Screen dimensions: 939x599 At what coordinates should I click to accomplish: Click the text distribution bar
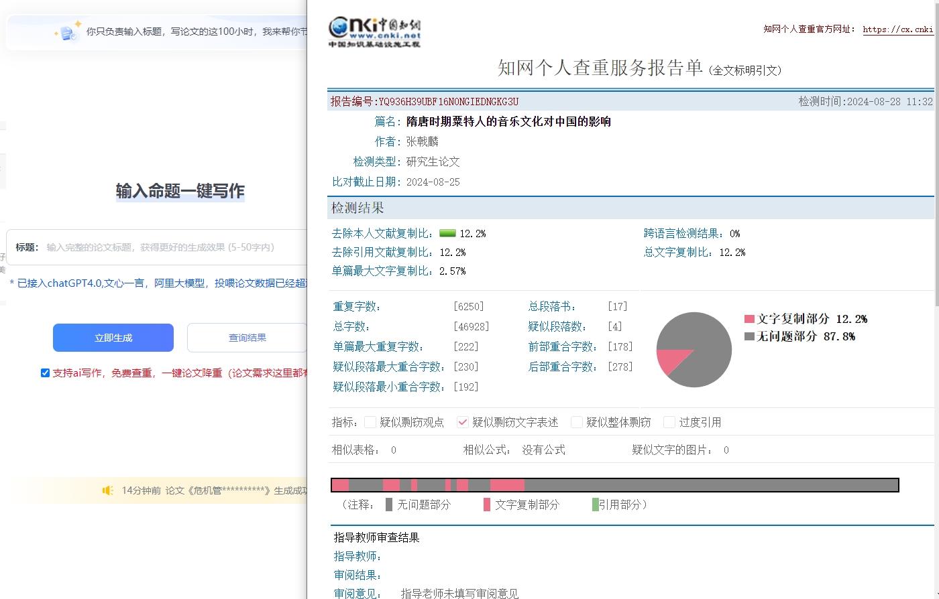615,485
